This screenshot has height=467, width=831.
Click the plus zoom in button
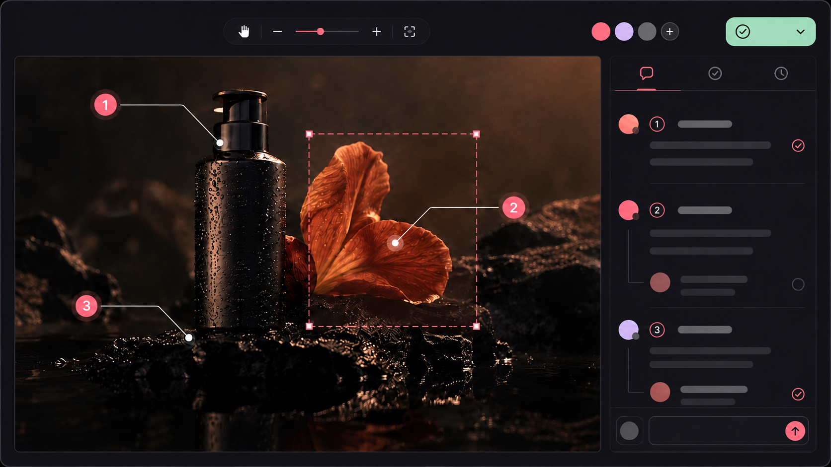[377, 32]
